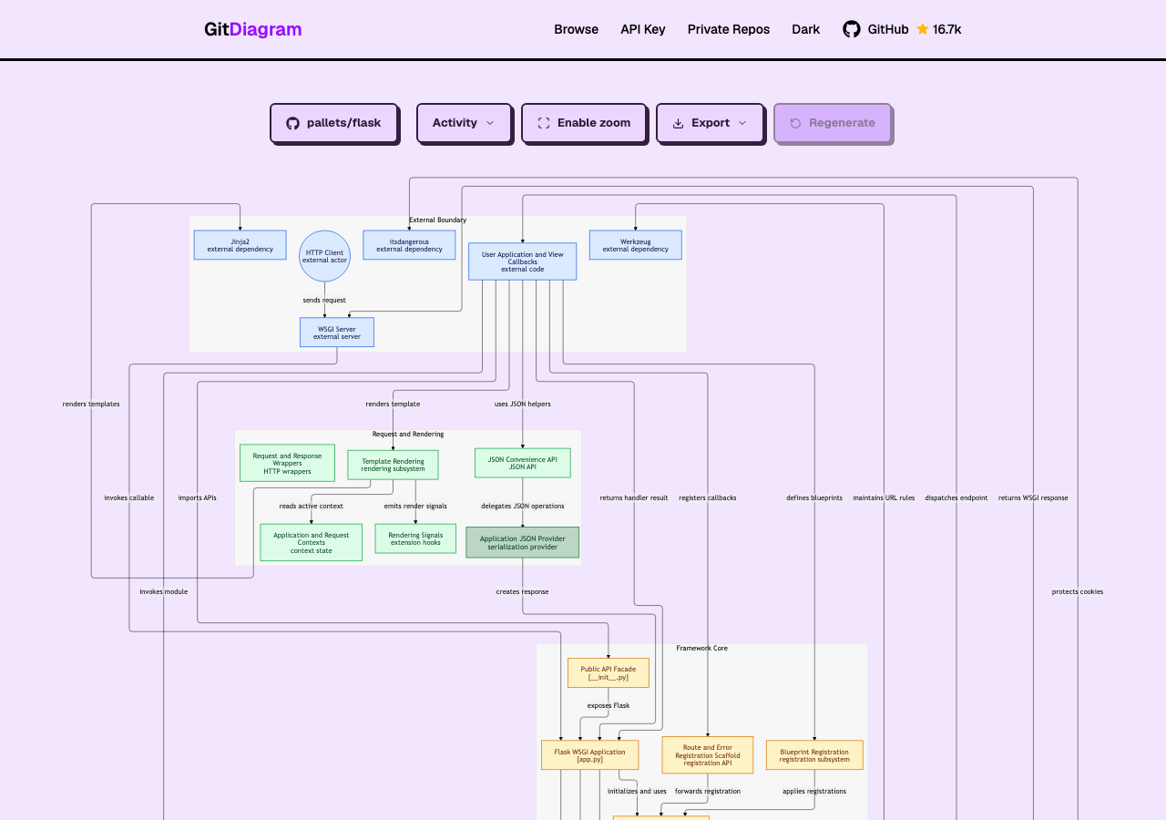
Task: Click the pallets/flask repository button
Action: click(x=334, y=123)
